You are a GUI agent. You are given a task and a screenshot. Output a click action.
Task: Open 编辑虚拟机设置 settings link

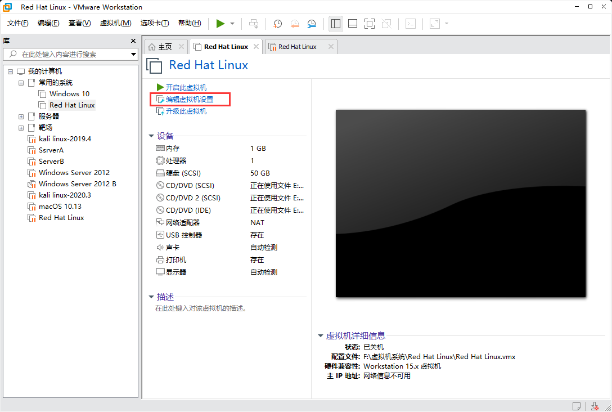(x=189, y=99)
